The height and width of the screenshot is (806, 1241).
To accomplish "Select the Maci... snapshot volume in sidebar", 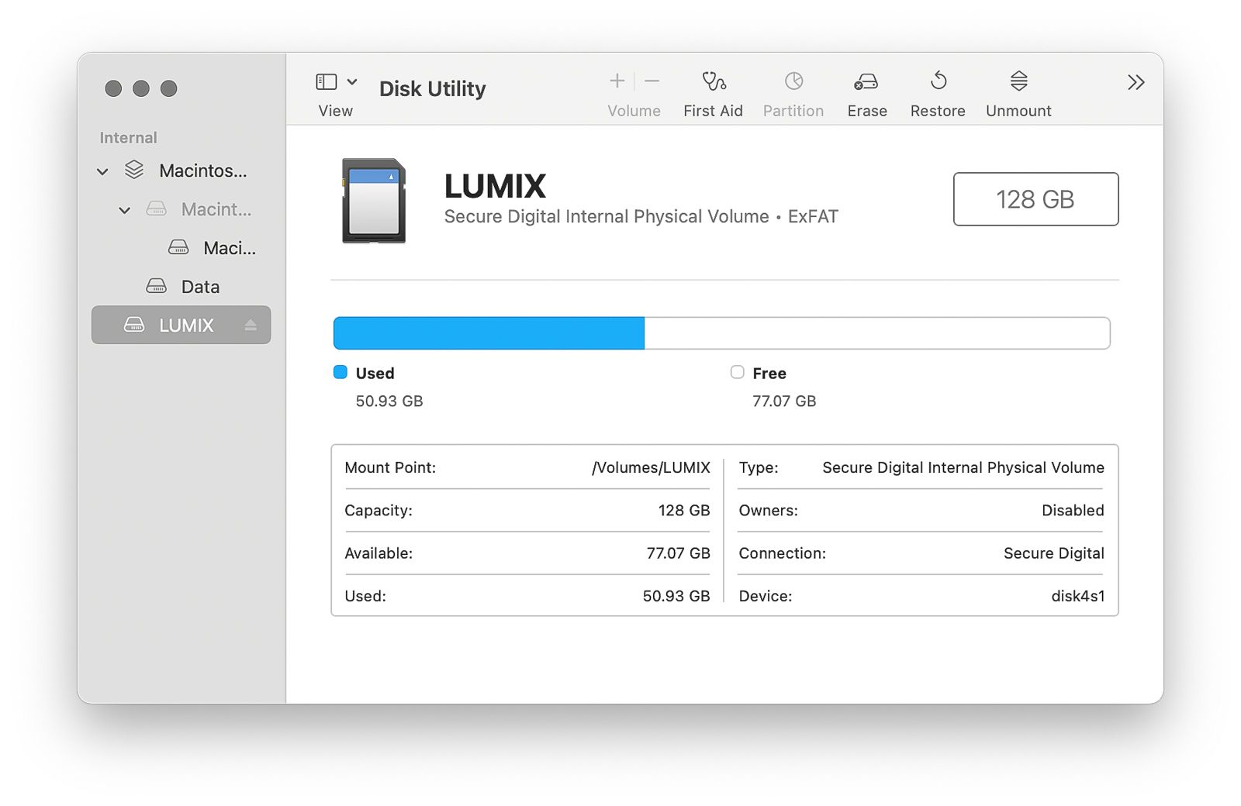I will (x=228, y=248).
